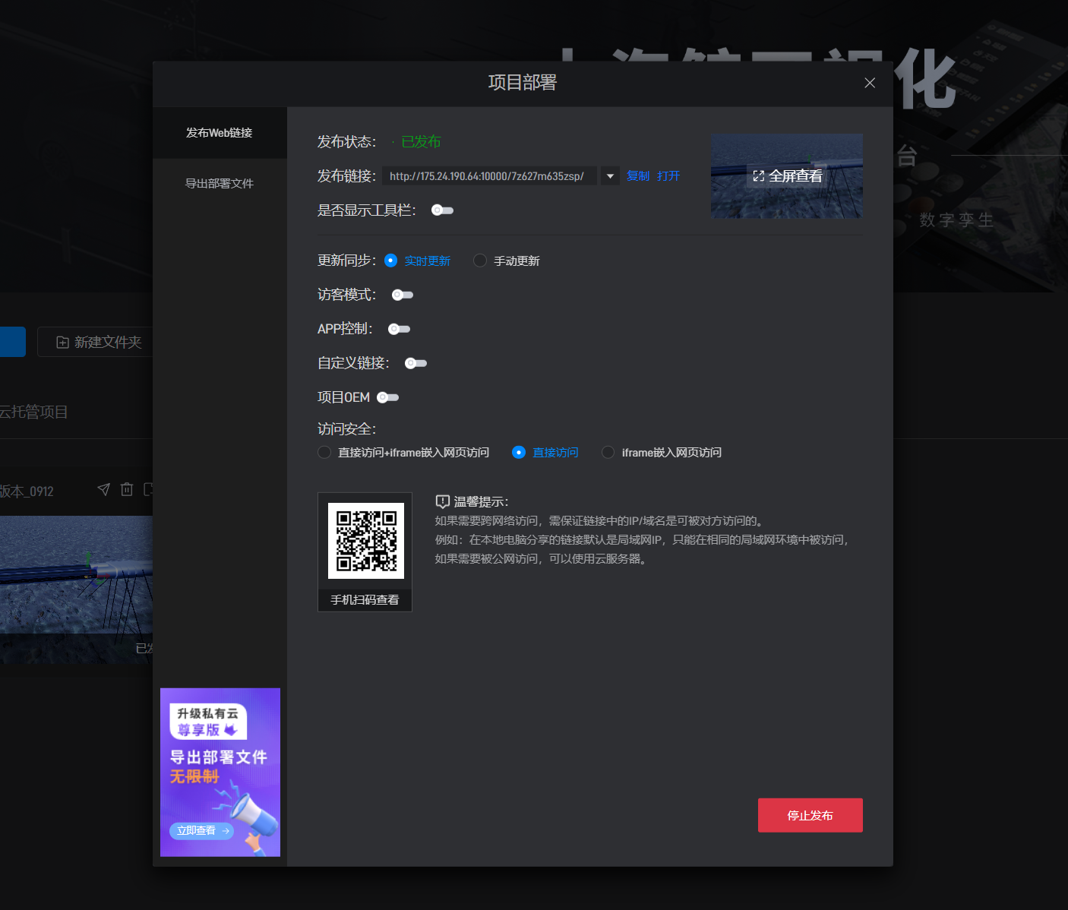Screen dimensions: 1068x910
Task: Close the 项目部署 dialog
Action: [870, 83]
